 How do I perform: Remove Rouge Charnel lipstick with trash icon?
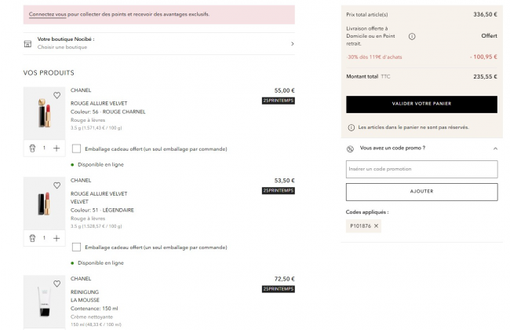click(x=32, y=148)
